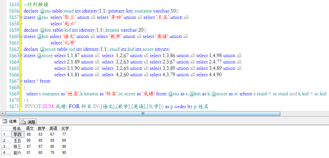Collapse the select * from block at line 1667

pyautogui.click(x=21, y=81)
